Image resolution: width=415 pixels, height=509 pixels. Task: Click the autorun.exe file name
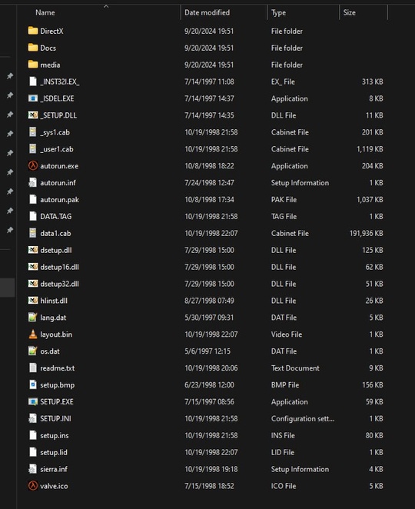pos(59,166)
